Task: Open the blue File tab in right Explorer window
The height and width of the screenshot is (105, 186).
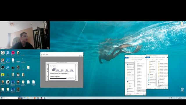Action: (x=148, y=57)
